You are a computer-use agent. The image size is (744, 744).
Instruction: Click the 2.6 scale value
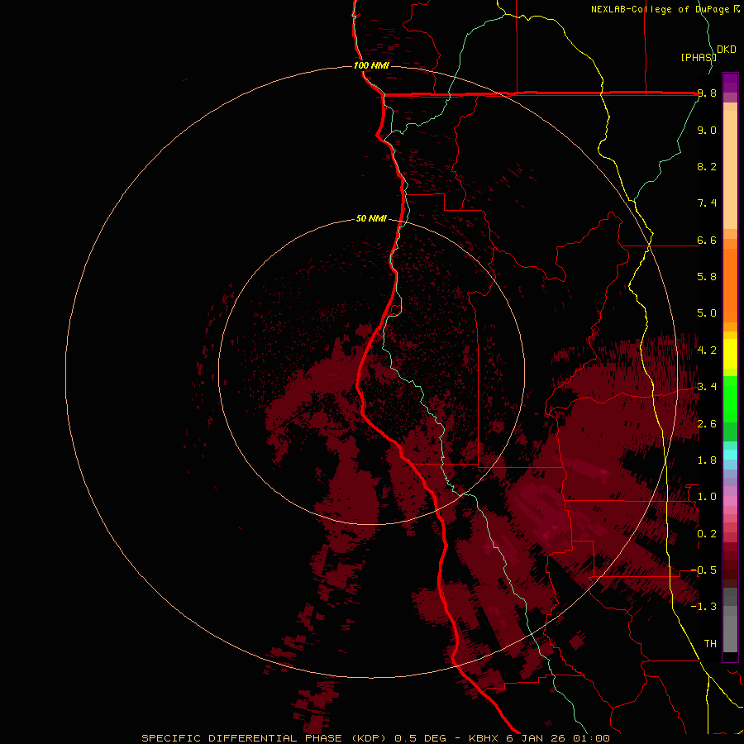[707, 424]
